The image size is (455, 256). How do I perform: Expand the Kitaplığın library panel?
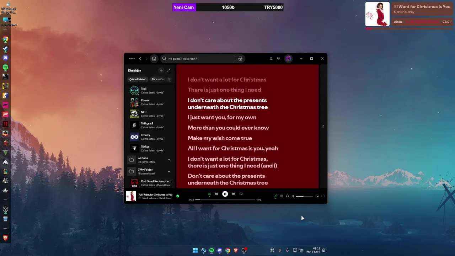(x=169, y=70)
